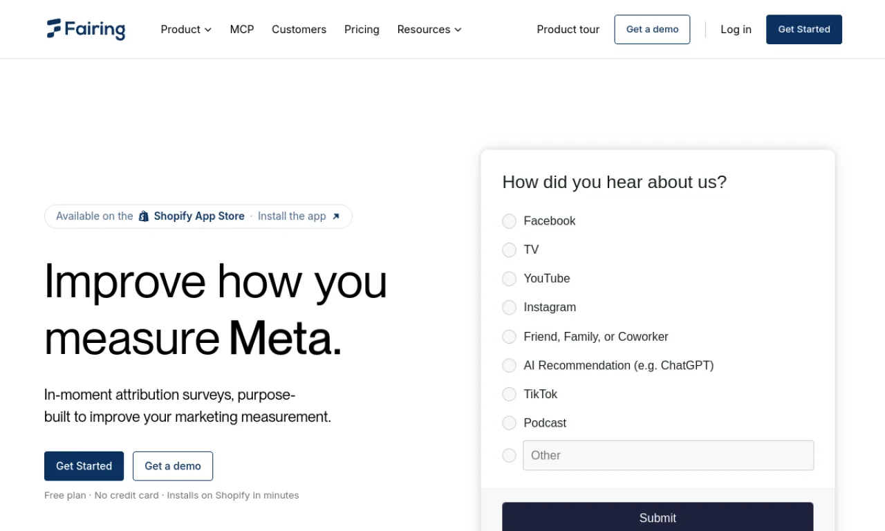Expand the Product menu
885x531 pixels.
(186, 29)
